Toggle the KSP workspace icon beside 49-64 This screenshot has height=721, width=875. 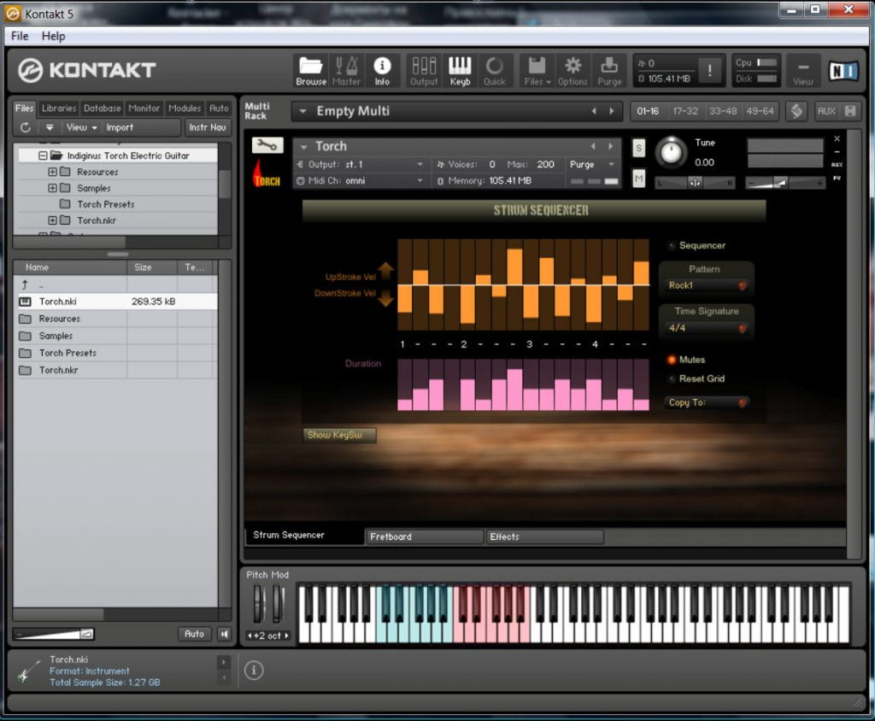(x=797, y=111)
